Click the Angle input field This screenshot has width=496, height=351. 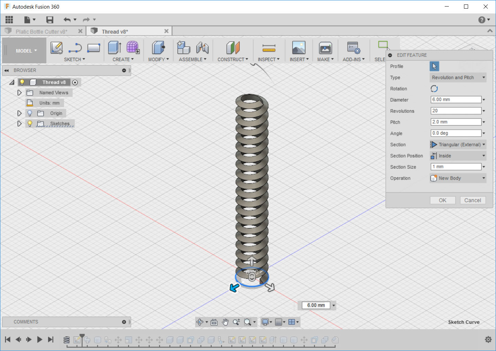tap(456, 133)
